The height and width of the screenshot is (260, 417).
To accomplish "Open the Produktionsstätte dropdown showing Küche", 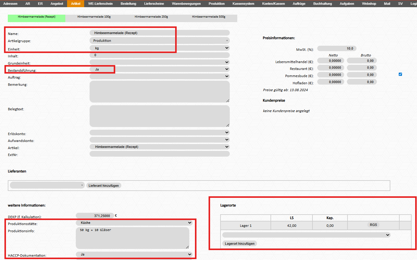I will point(134,223).
